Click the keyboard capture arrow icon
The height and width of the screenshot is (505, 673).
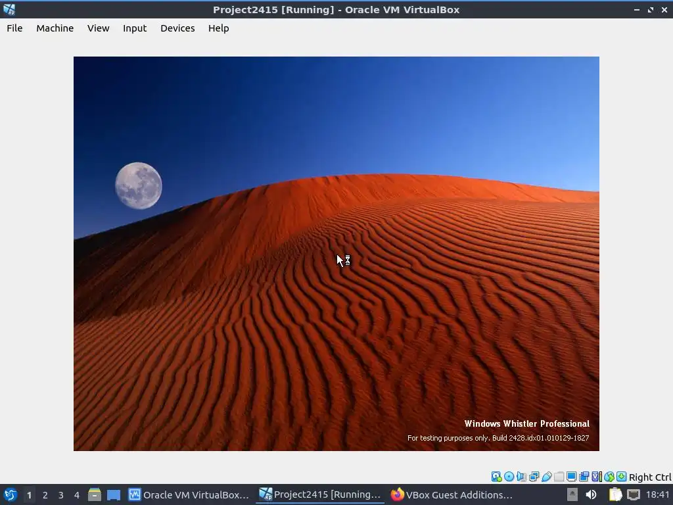[x=621, y=477]
